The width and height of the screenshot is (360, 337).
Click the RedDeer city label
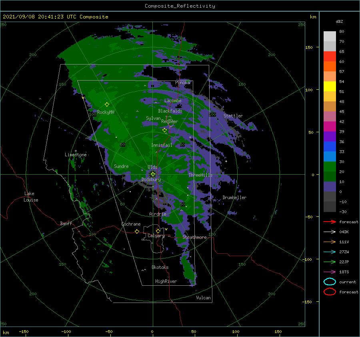click(x=170, y=121)
